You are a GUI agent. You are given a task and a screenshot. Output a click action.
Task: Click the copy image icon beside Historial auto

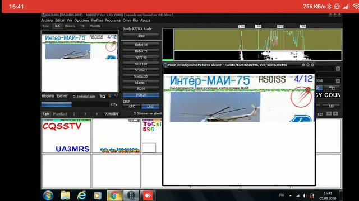[102, 97]
